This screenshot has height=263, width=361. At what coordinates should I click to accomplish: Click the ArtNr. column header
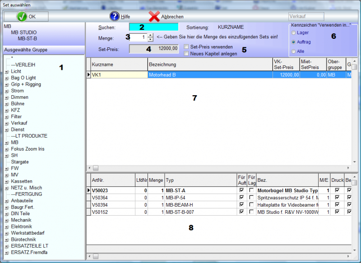[x=113, y=180]
